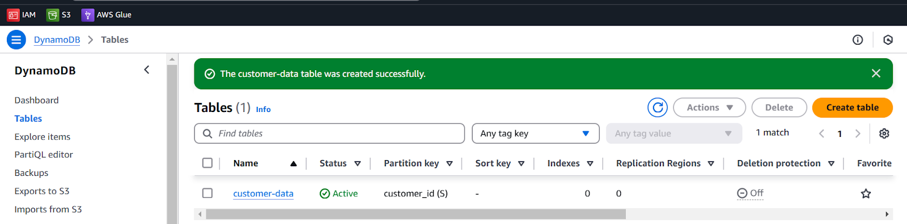Click the Create table button
This screenshot has width=907, height=224.
[x=853, y=107]
